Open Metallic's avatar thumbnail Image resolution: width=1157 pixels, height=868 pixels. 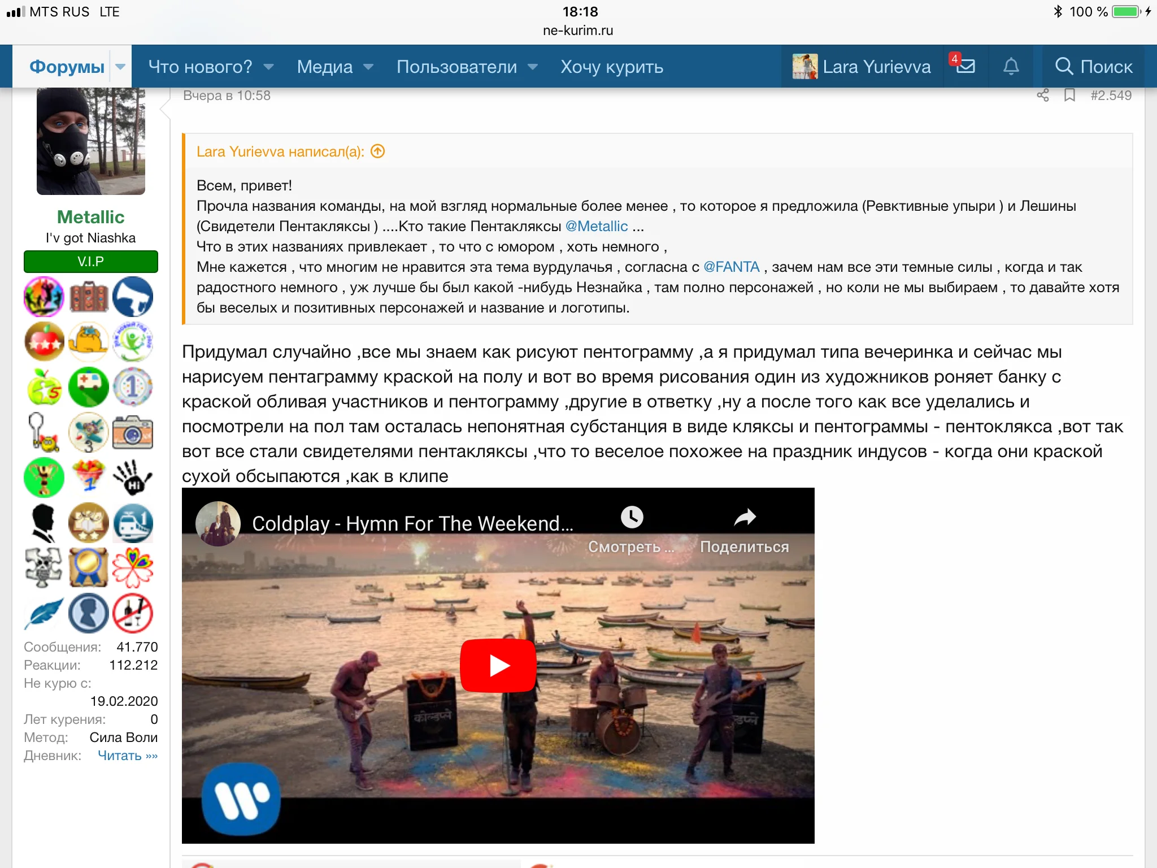pos(91,141)
